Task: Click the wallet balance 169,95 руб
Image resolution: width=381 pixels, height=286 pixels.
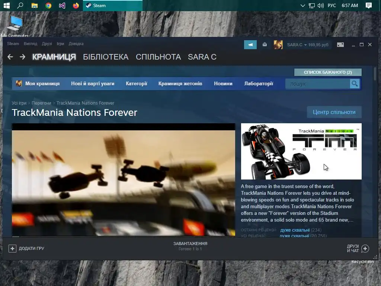Action: coord(318,45)
